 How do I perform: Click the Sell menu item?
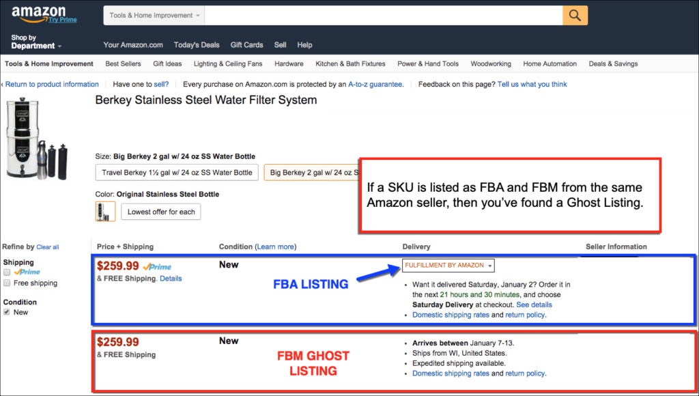point(280,45)
